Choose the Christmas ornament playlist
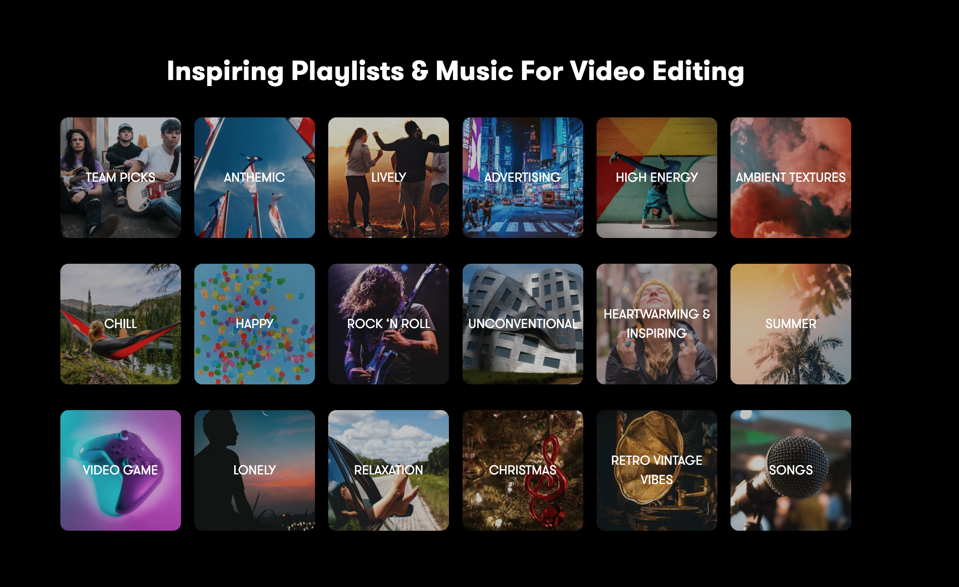 coord(523,470)
